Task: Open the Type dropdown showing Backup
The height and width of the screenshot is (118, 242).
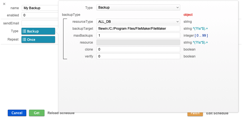Action: tap(138, 7)
